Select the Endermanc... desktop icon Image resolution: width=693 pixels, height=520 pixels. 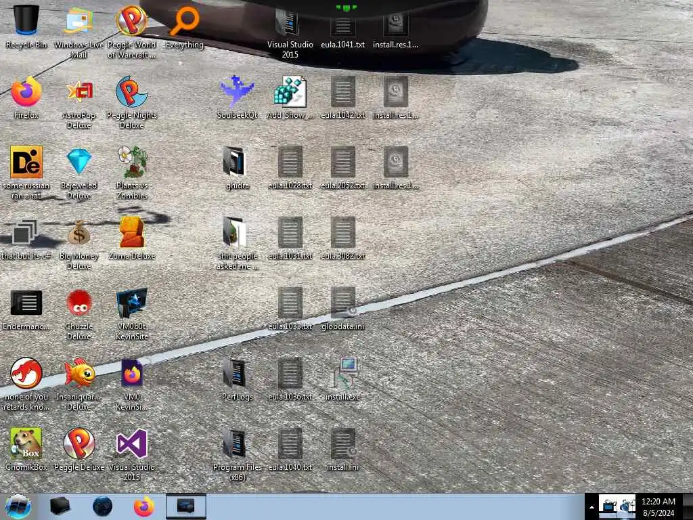click(26, 309)
